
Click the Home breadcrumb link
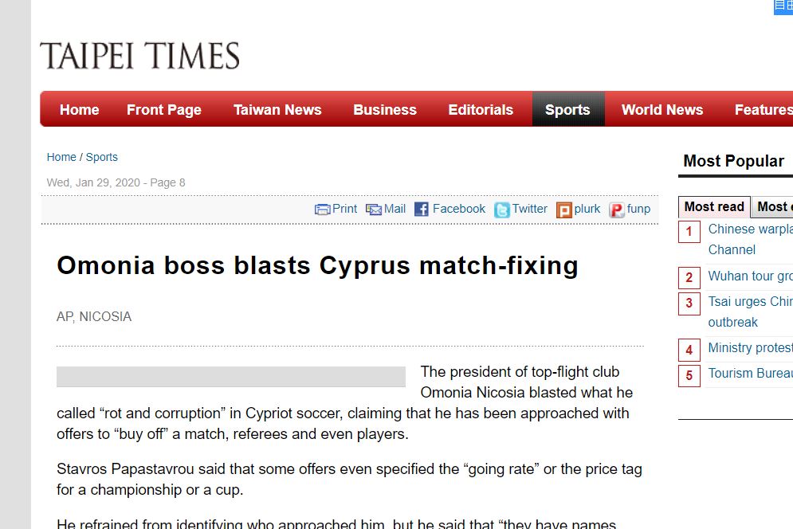pos(61,157)
